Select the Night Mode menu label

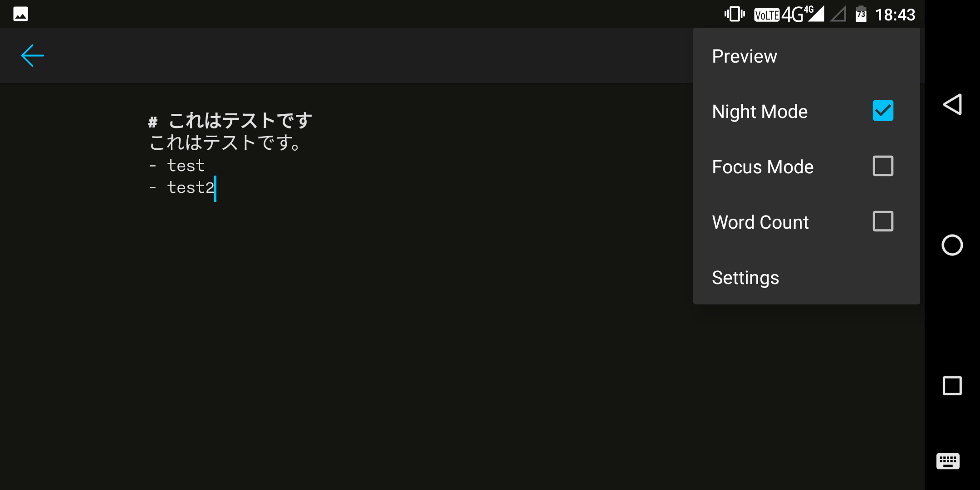[760, 112]
